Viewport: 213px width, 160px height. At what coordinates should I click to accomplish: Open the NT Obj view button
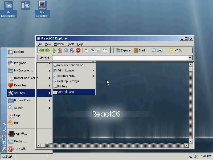click(x=176, y=50)
